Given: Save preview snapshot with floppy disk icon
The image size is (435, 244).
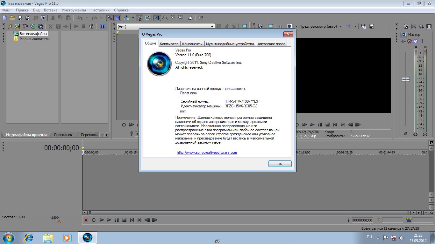Looking at the screenshot, I should 371,26.
